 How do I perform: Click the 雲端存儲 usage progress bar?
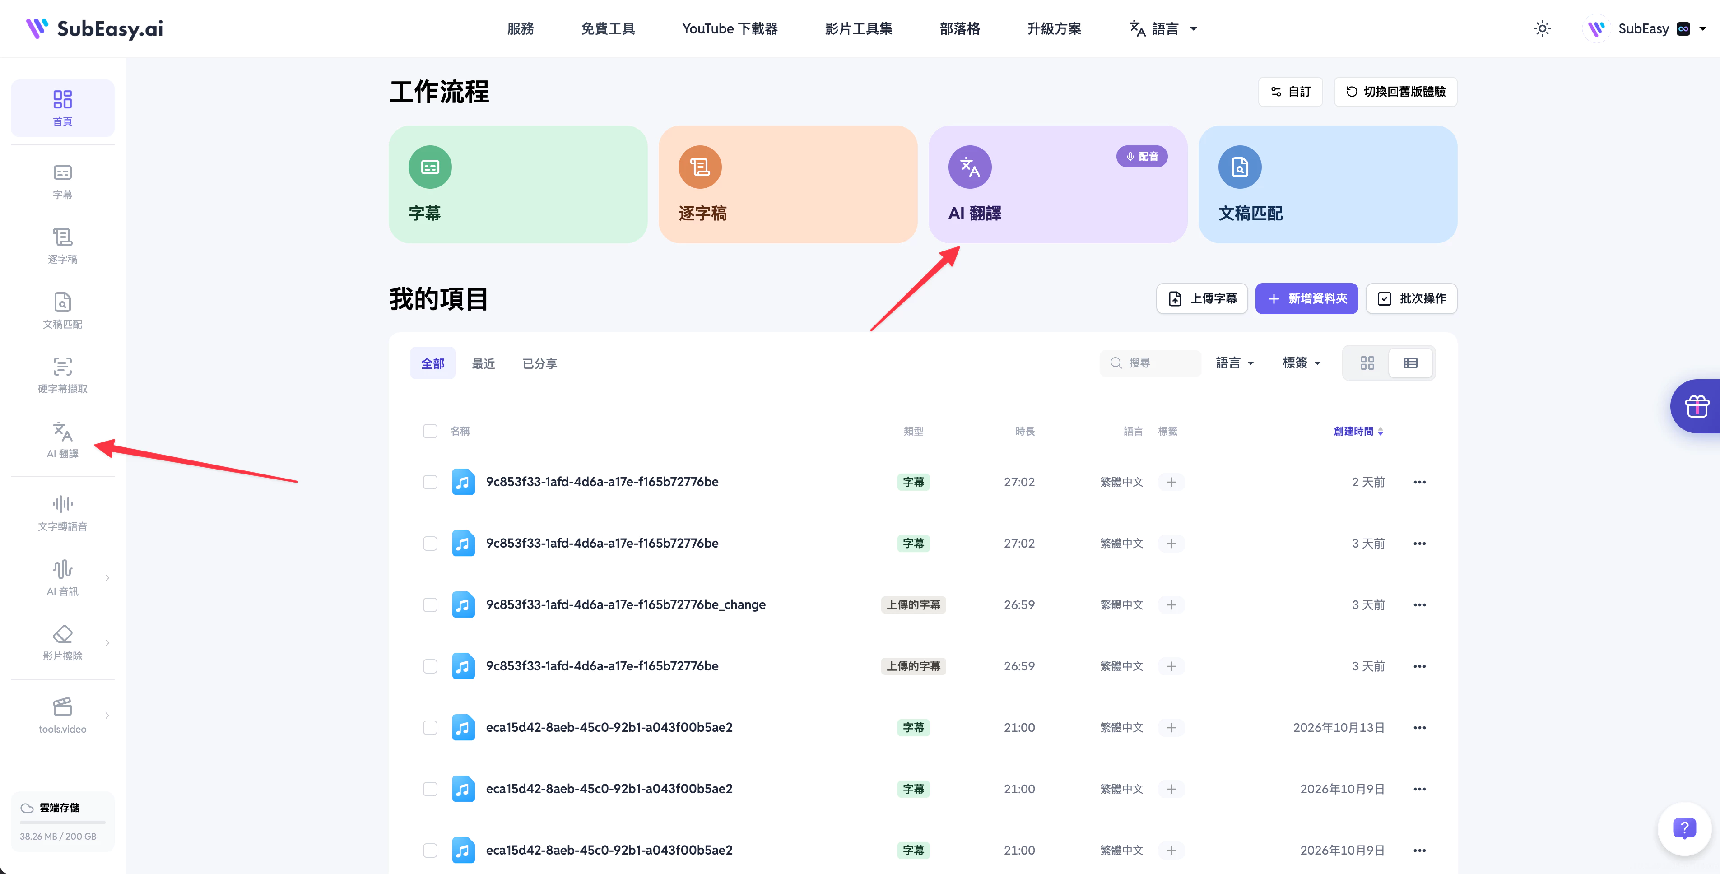point(63,822)
